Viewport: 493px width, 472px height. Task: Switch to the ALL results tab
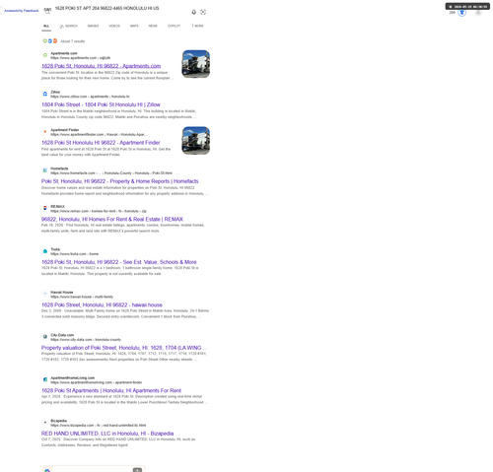(46, 26)
